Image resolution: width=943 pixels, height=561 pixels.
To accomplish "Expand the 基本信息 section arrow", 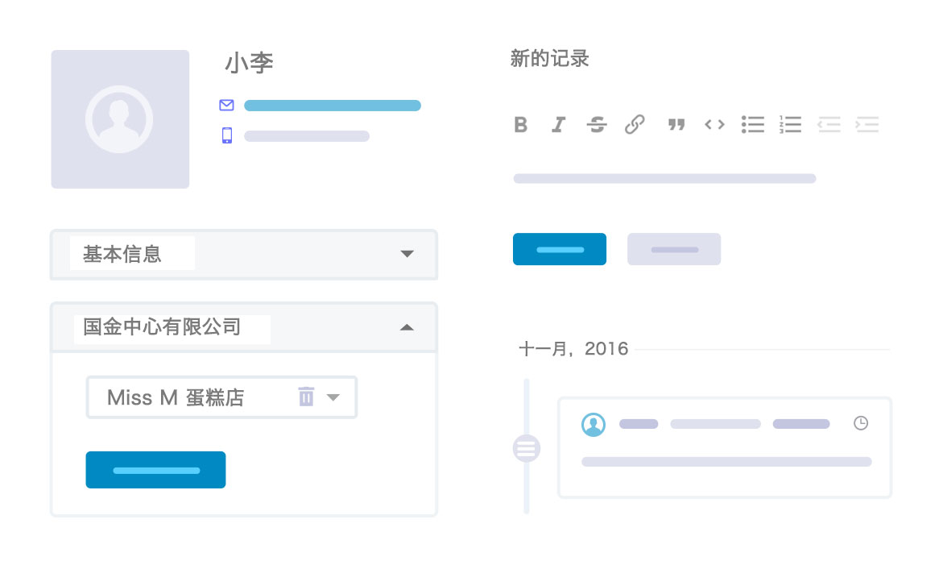I will click(407, 254).
